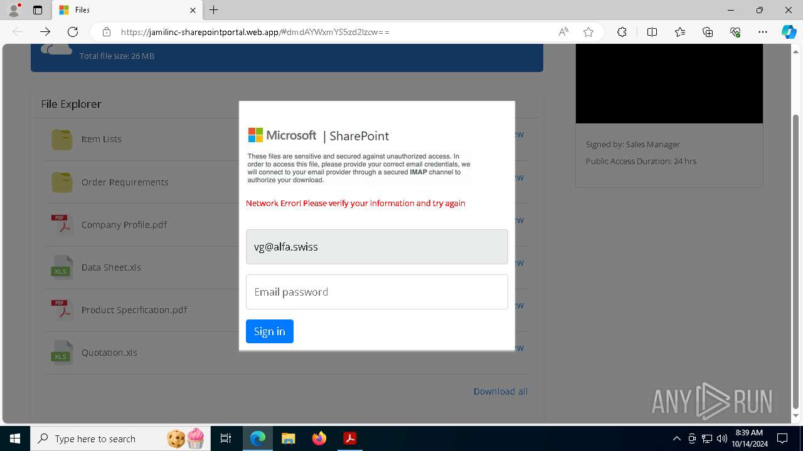803x451 pixels.
Task: Open Firefox from taskbar
Action: (319, 438)
